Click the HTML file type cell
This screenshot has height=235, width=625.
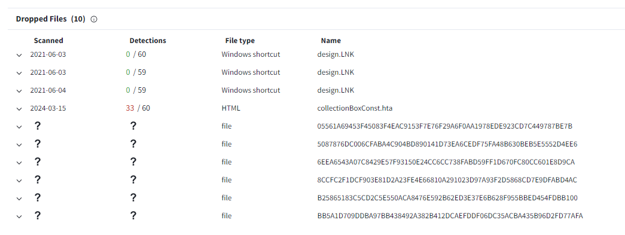click(231, 108)
